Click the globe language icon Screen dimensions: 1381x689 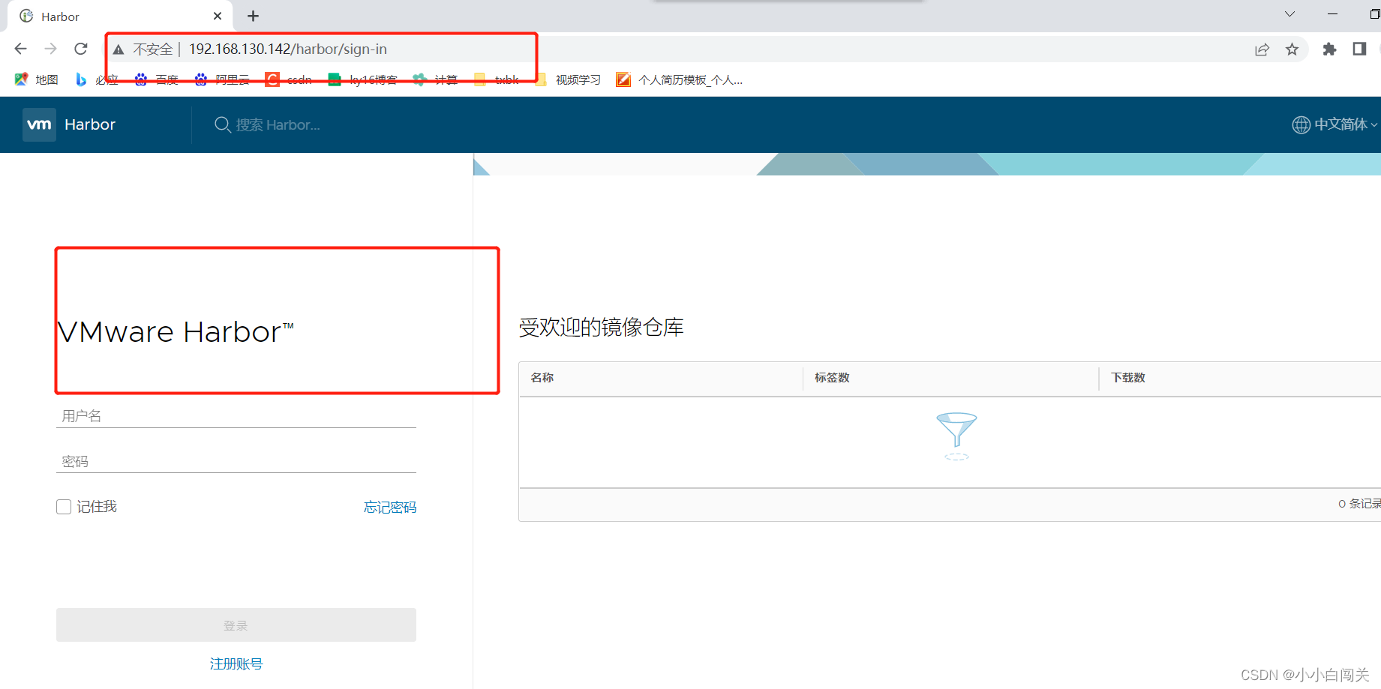pyautogui.click(x=1301, y=124)
